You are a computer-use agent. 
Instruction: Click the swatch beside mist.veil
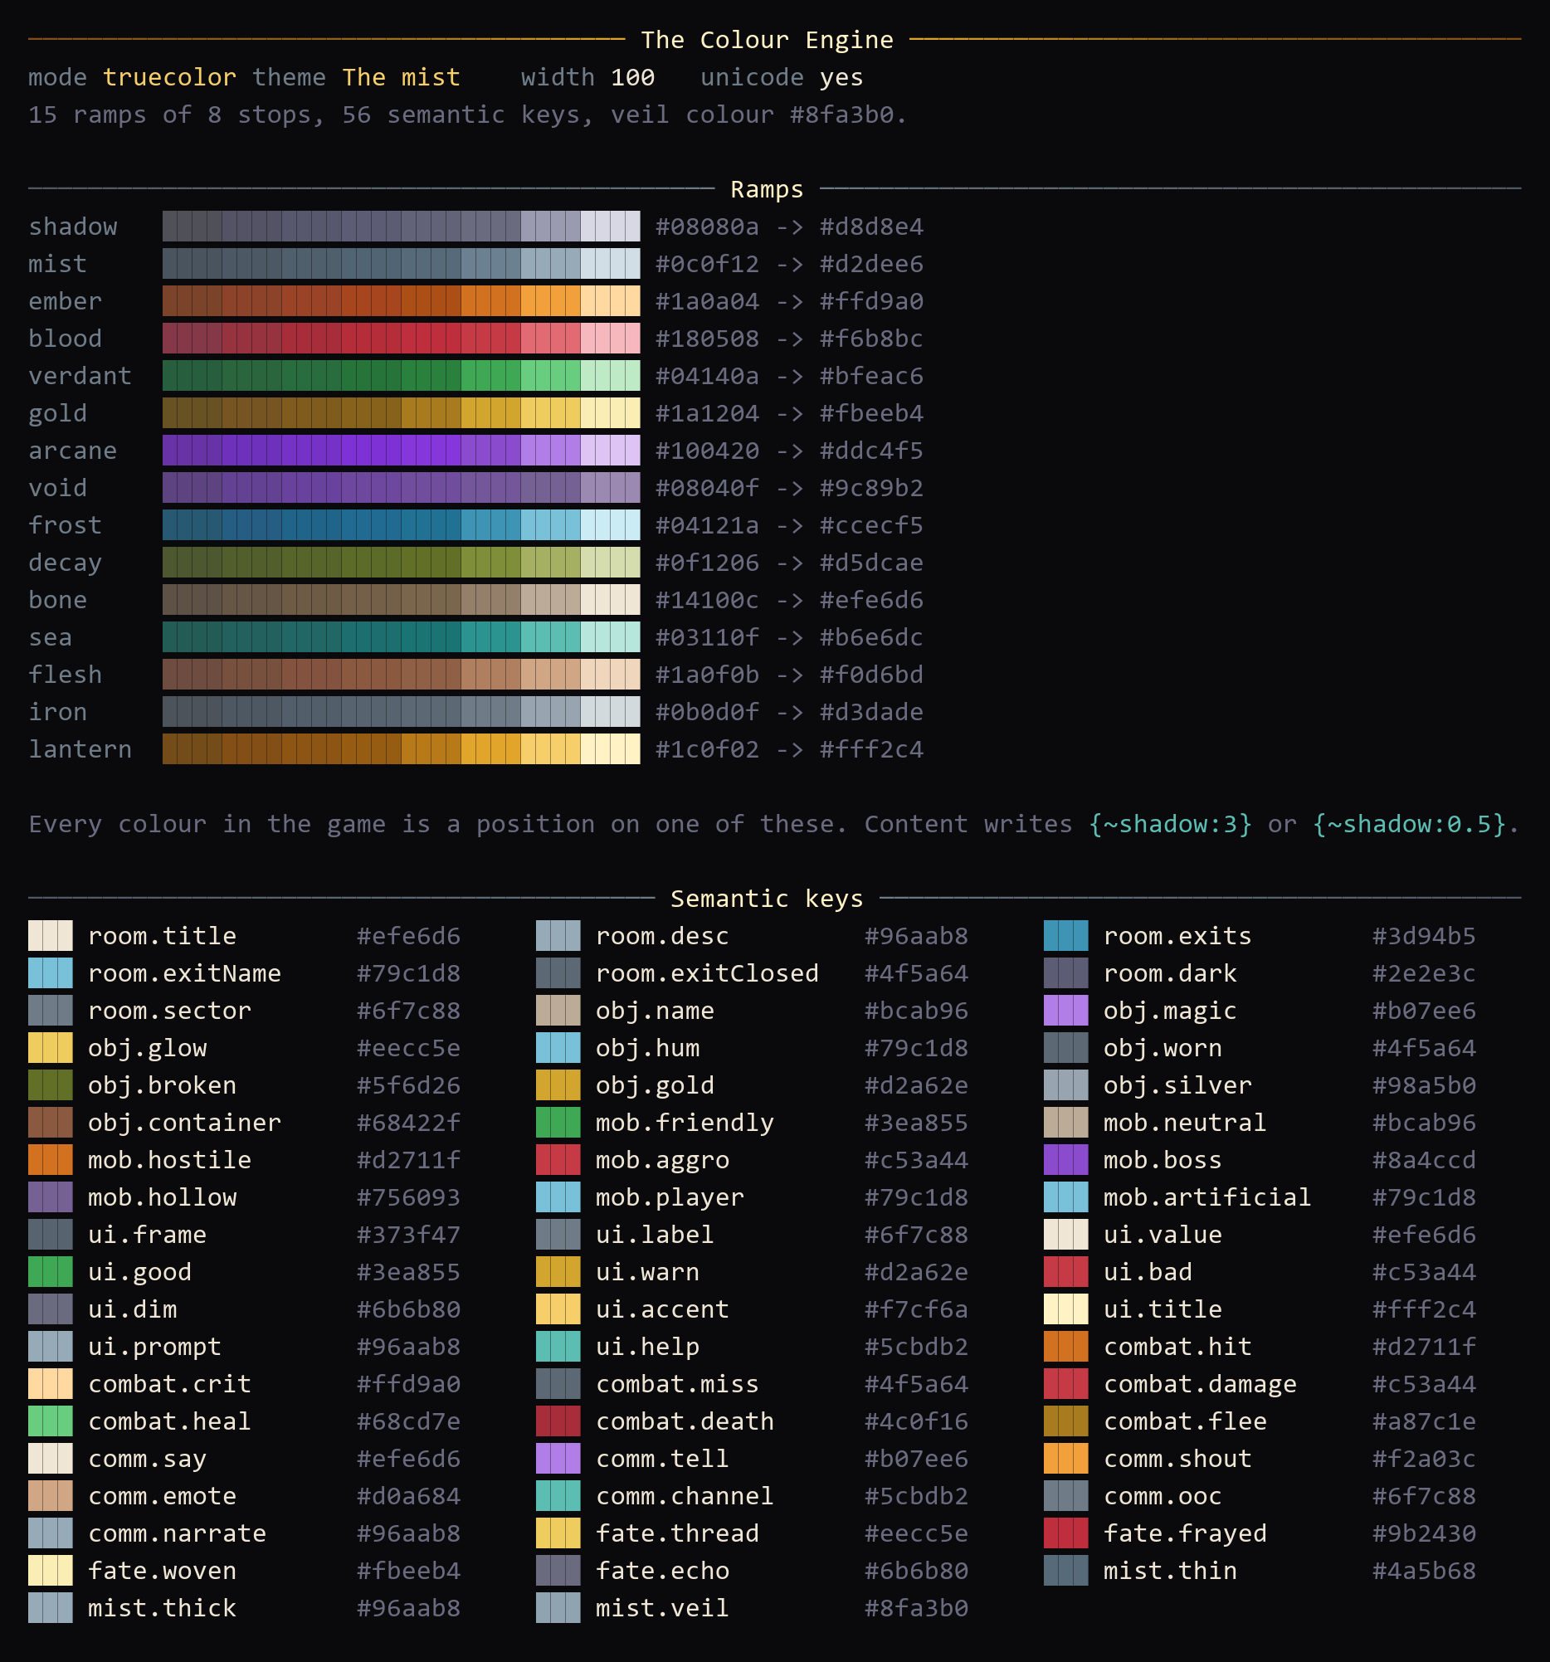(558, 1608)
